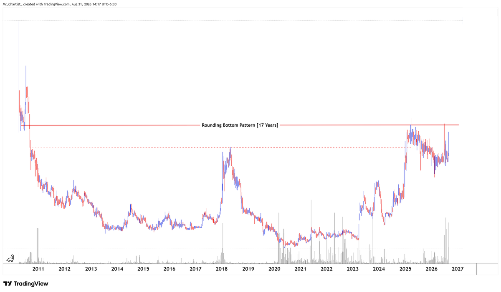Click the 2023 label on the time axis
Screen dimensions: 501x292
pos(353,269)
